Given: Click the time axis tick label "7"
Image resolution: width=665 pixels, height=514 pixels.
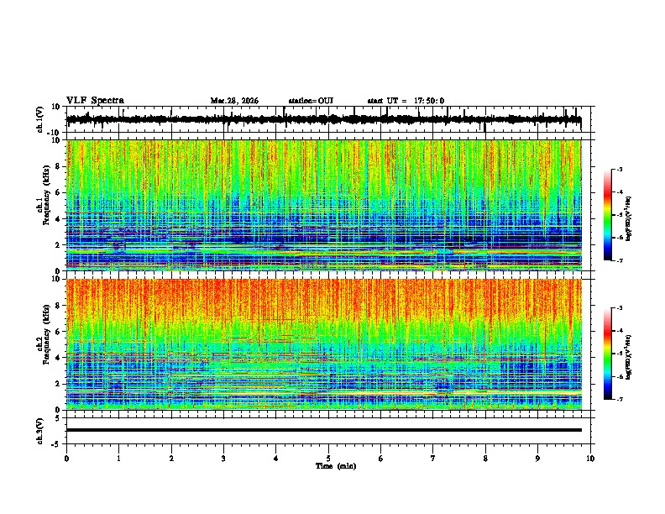Looking at the screenshot, I should [x=433, y=459].
